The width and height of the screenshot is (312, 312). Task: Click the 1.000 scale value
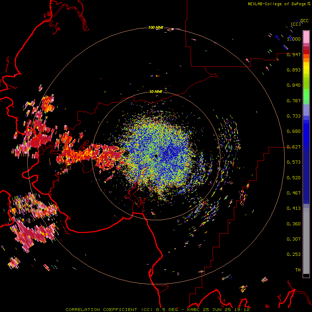coord(294,39)
